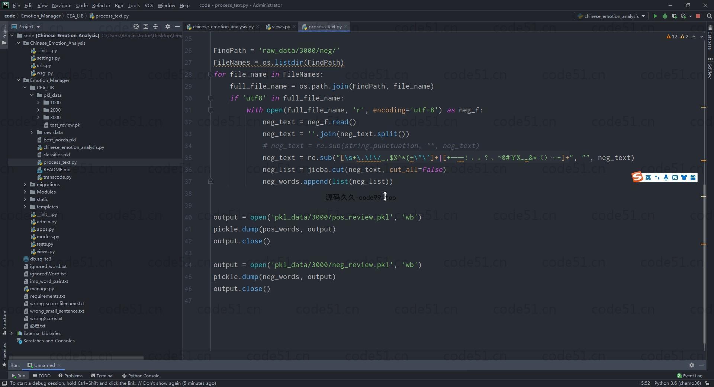The width and height of the screenshot is (714, 387).
Task: Open the TODO tool window
Action: tap(42, 376)
